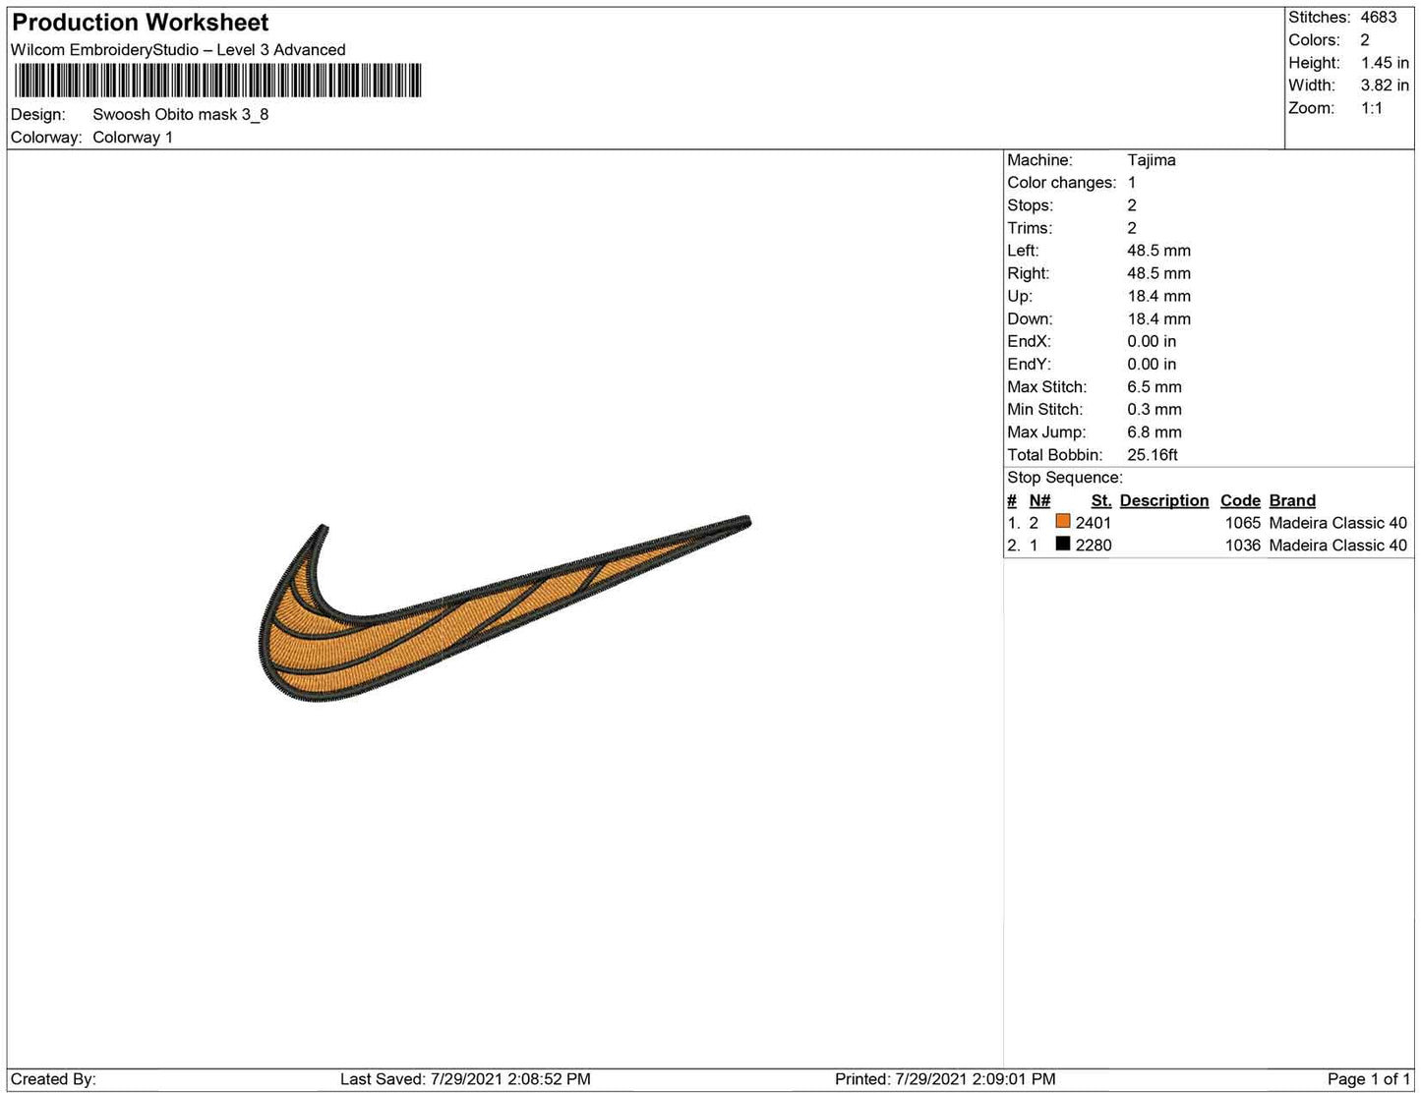Click the "St." column header
The height and width of the screenshot is (1093, 1421).
pos(1100,500)
